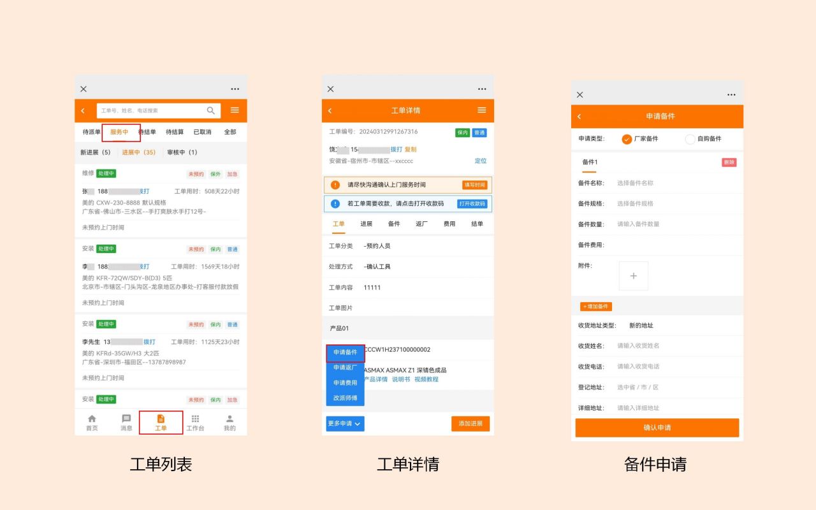Click the ＋增加备件 button
816x510 pixels.
(596, 307)
